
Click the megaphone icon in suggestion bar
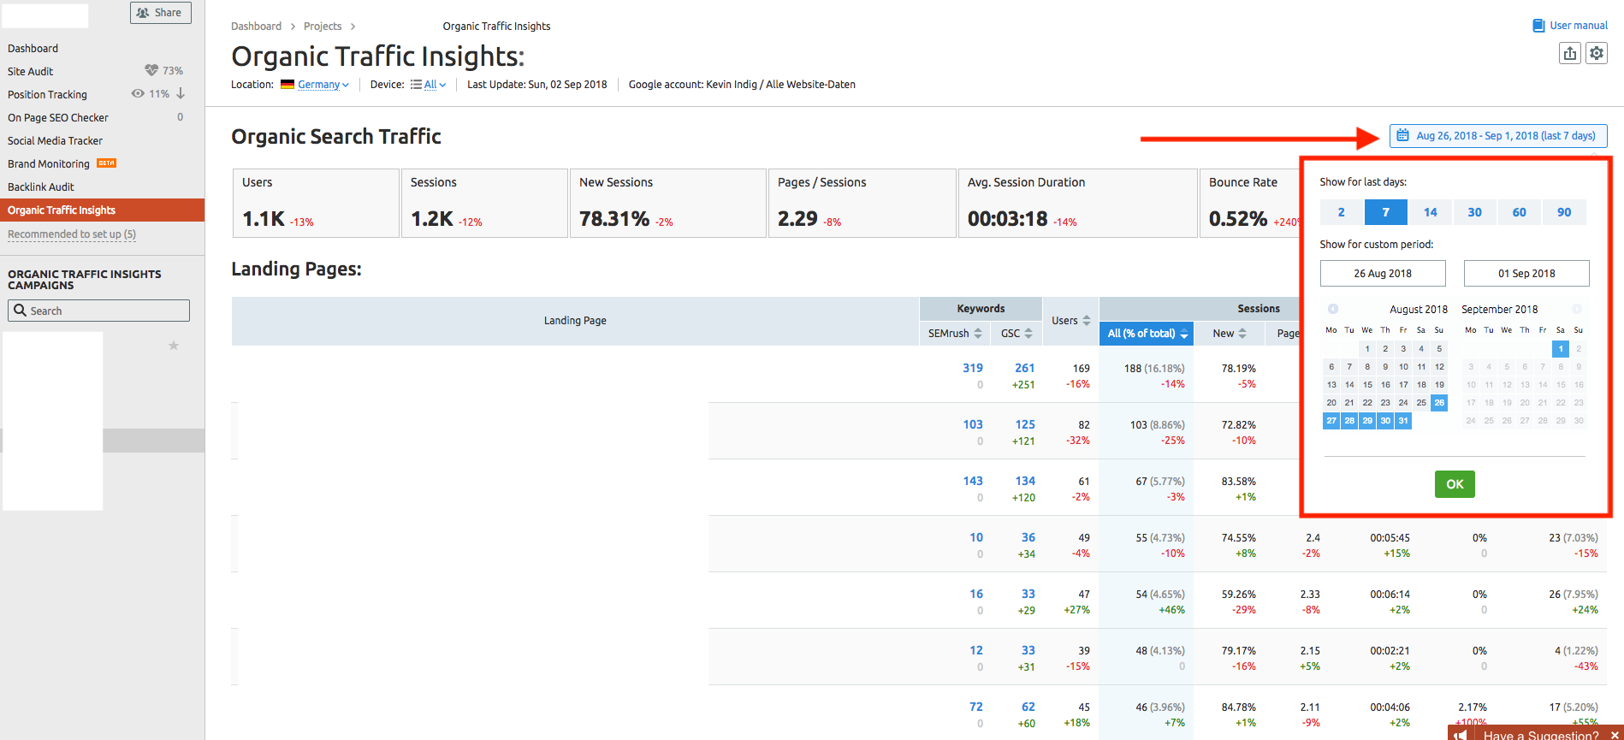[1460, 735]
